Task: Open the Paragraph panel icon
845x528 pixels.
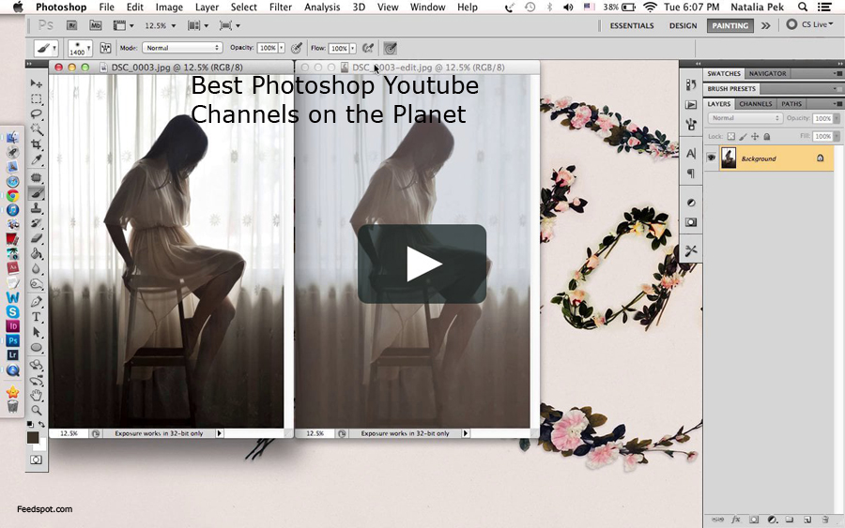Action: (691, 173)
